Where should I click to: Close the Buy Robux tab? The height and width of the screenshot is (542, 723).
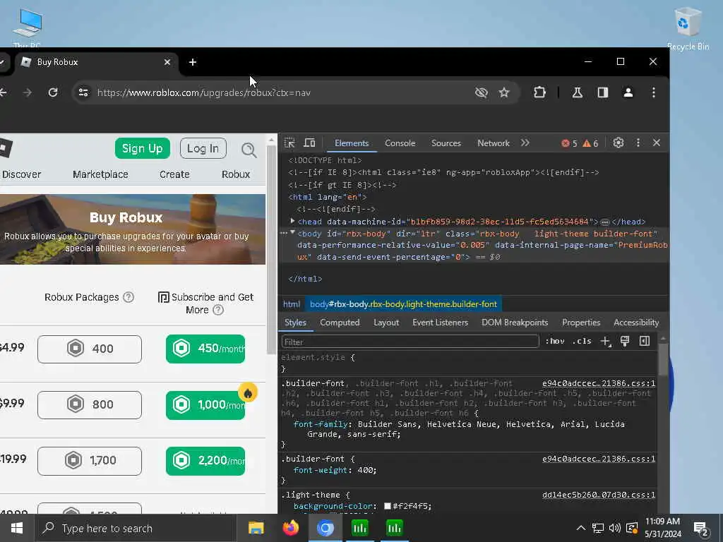167,62
